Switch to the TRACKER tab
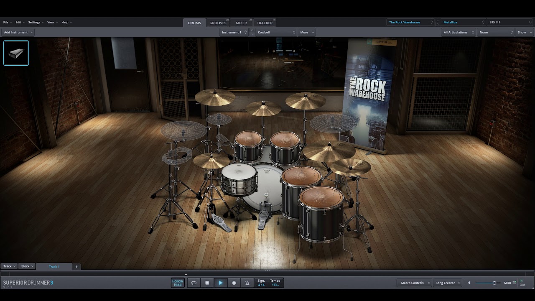 click(265, 23)
